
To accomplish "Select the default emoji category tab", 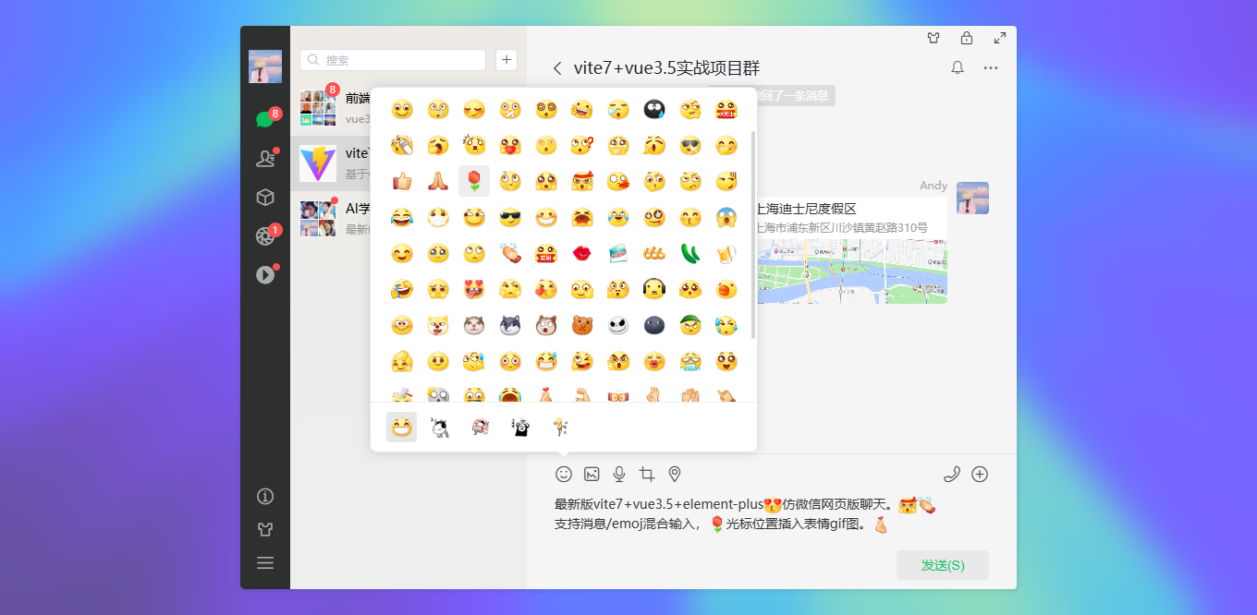I will [401, 427].
